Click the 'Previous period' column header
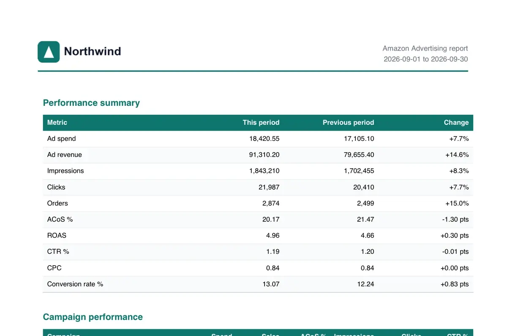The image size is (507, 336). (348, 123)
